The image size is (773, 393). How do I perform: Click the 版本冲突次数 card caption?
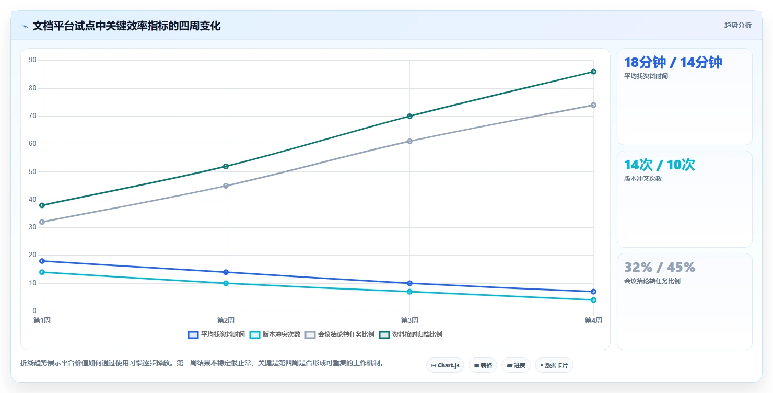tap(643, 178)
